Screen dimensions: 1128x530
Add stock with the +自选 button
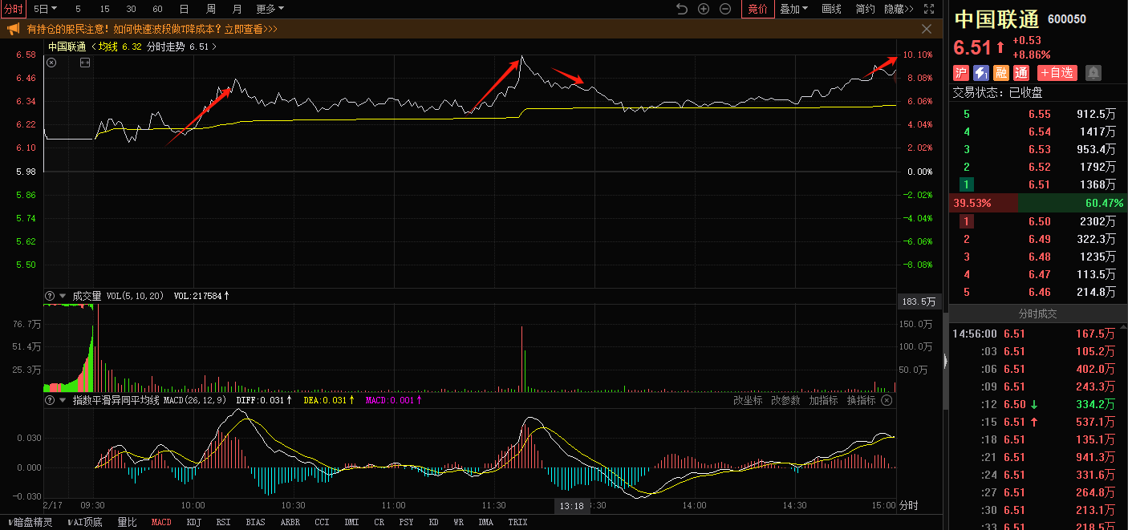[1057, 73]
